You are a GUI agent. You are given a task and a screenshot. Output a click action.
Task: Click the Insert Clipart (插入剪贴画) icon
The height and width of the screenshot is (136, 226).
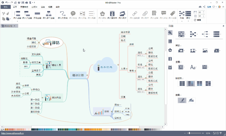pos(112,14)
